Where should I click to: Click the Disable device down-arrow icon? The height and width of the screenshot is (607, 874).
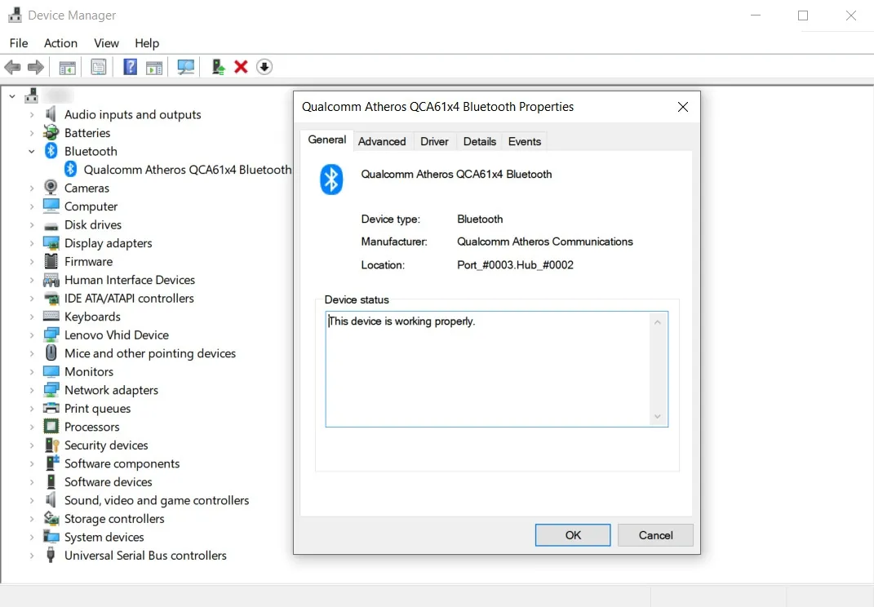264,67
